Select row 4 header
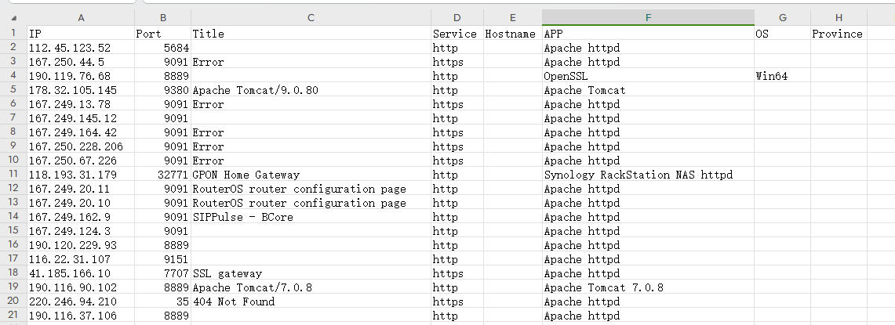895x325 pixels. click(x=13, y=75)
